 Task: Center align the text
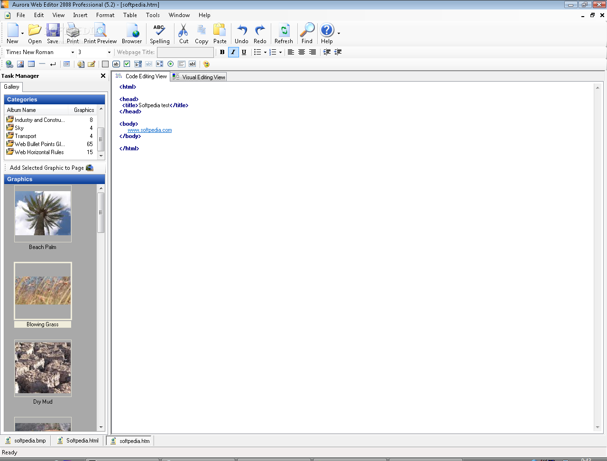tap(302, 52)
